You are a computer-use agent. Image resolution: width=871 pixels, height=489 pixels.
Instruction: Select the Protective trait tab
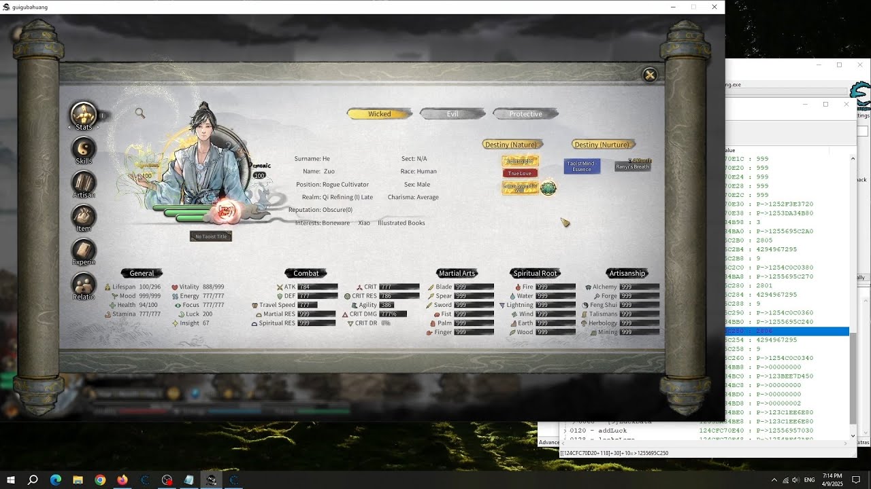[x=525, y=114]
